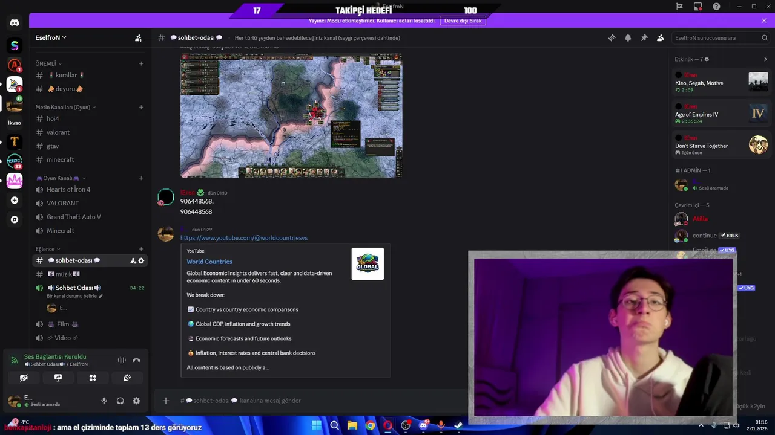
Task: Click Devre dışı bırak button
Action: coord(463,21)
